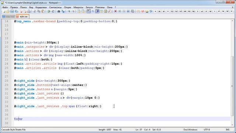Open the Синтаксисы menu

coord(55,7)
